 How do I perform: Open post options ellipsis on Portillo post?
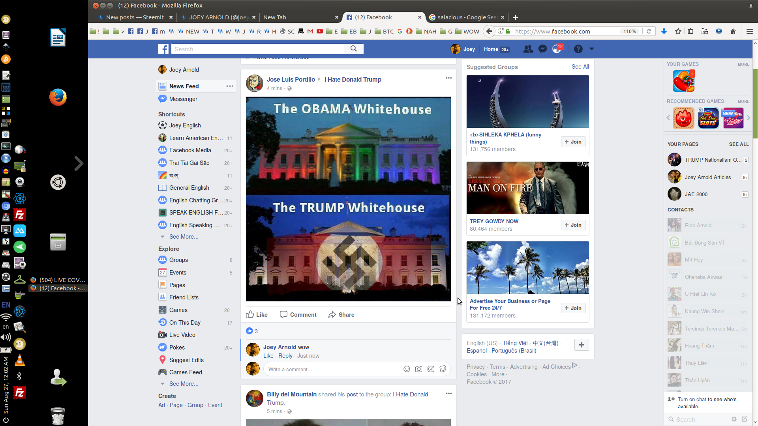coord(448,78)
